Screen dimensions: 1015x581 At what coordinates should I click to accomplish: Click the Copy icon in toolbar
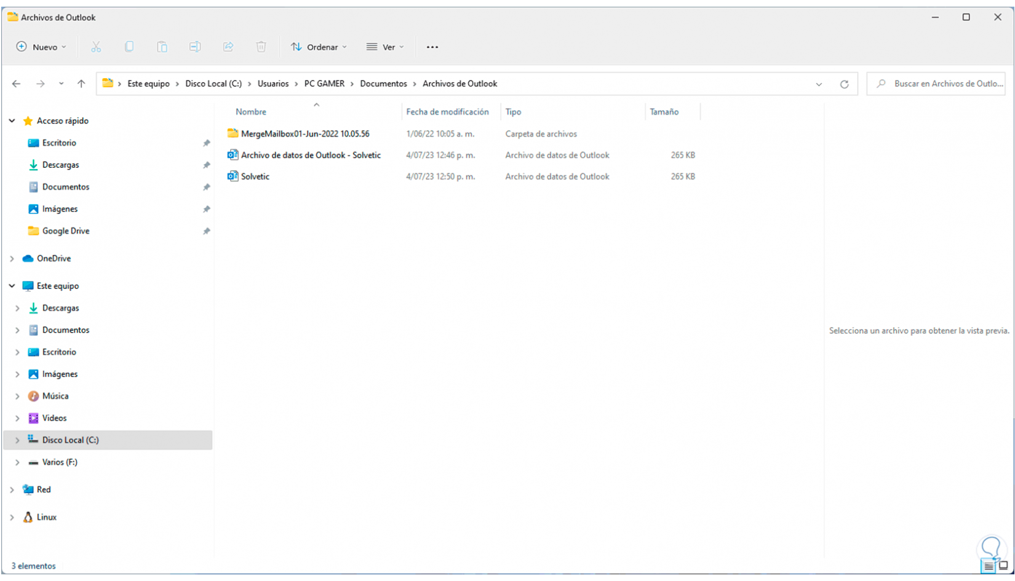click(x=129, y=47)
